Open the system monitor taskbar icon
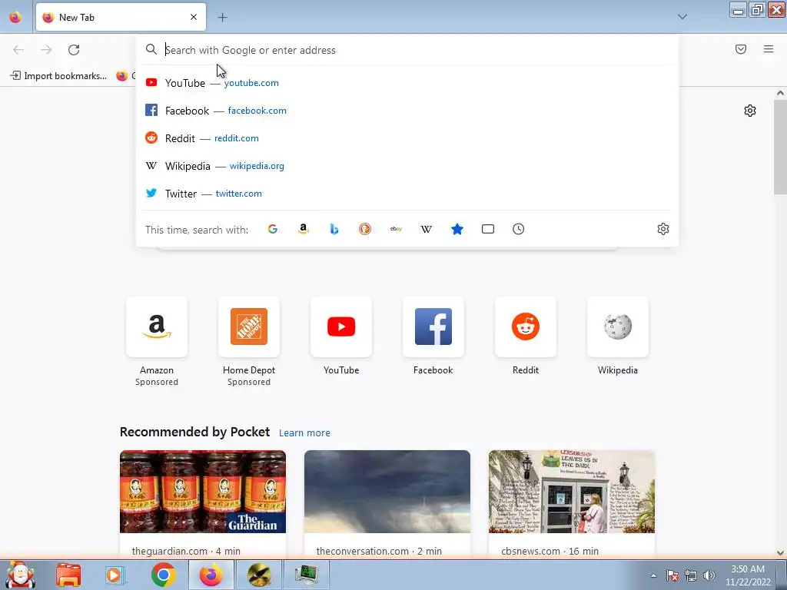This screenshot has width=787, height=590. (x=306, y=575)
